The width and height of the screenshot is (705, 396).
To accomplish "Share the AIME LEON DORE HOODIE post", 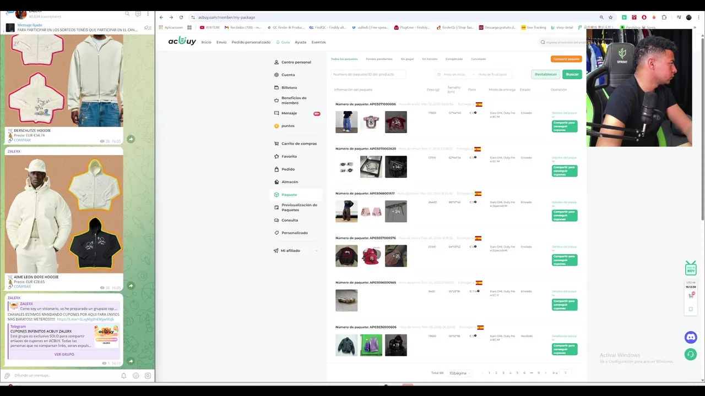I will (131, 286).
